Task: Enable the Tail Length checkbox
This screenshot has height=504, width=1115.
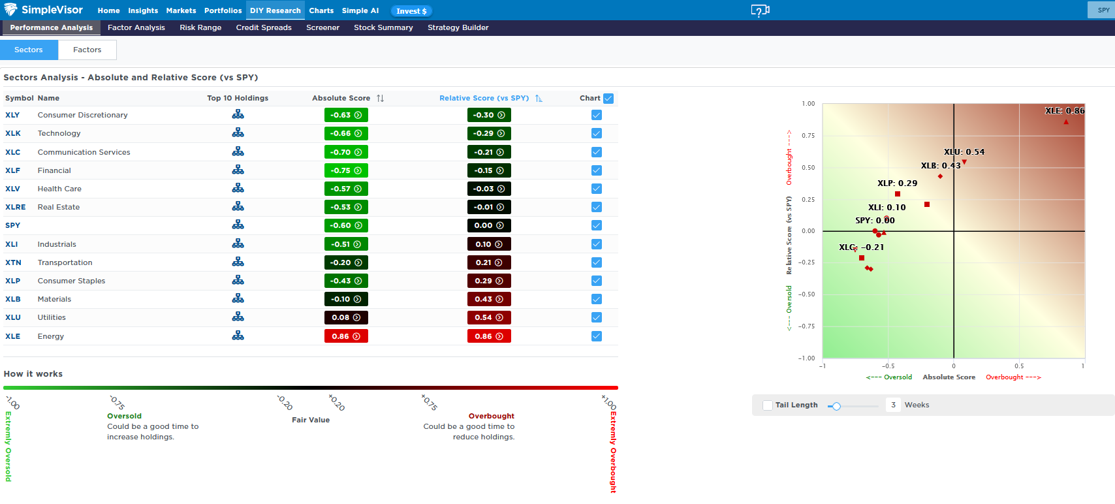Action: 768,405
